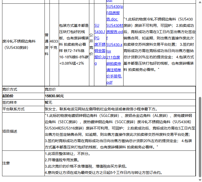Click the 张女士 contact information text
This screenshot has height=182, width=202.
coord(101,109)
